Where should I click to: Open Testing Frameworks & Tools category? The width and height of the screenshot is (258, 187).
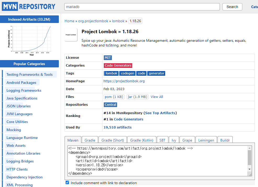coord(30,74)
